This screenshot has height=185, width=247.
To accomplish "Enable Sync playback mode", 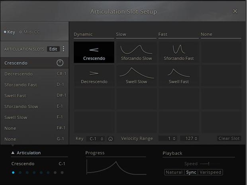I will [x=191, y=172].
